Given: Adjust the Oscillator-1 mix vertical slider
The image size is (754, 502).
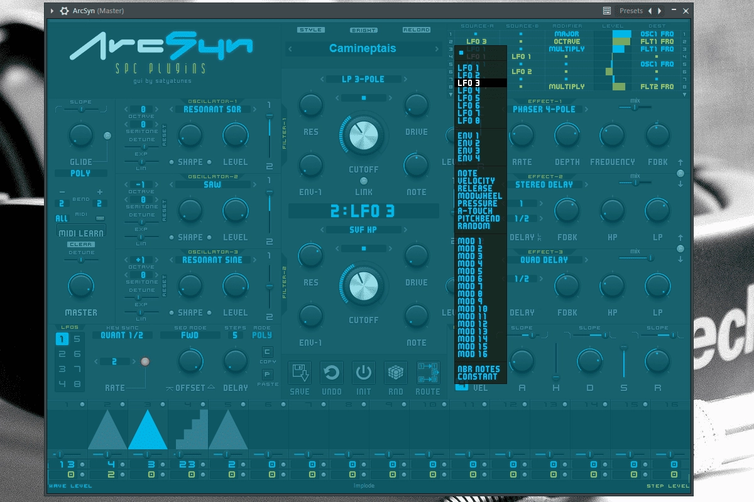Looking at the screenshot, I should (x=270, y=135).
